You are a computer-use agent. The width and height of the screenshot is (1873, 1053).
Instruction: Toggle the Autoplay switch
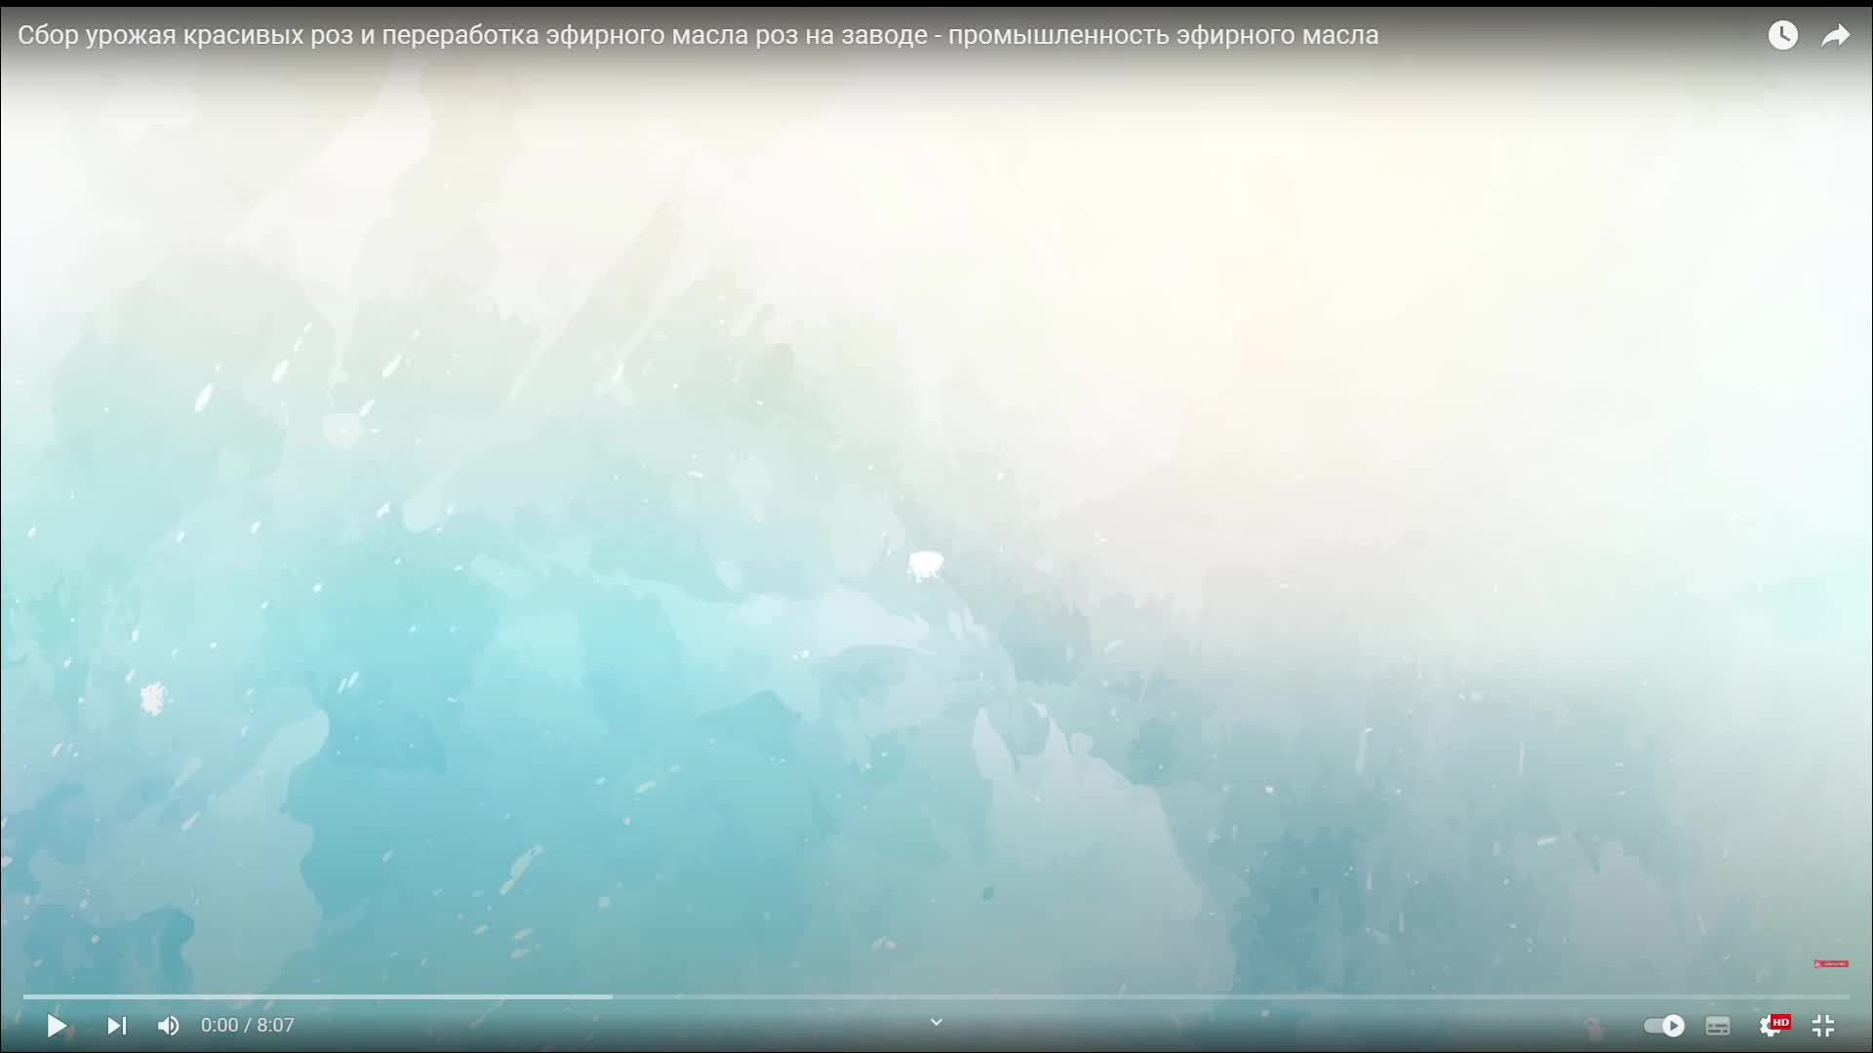[1664, 1026]
